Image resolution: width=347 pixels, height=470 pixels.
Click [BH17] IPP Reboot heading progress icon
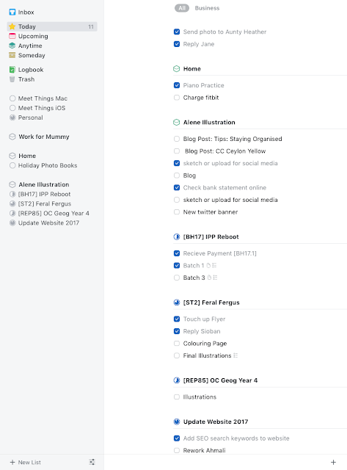point(177,236)
